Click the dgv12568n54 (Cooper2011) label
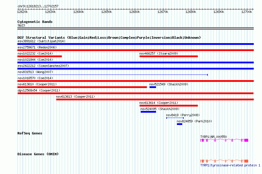 point(39,90)
